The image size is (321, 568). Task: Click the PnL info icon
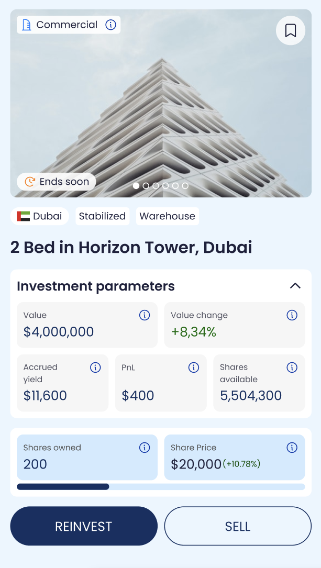click(194, 367)
